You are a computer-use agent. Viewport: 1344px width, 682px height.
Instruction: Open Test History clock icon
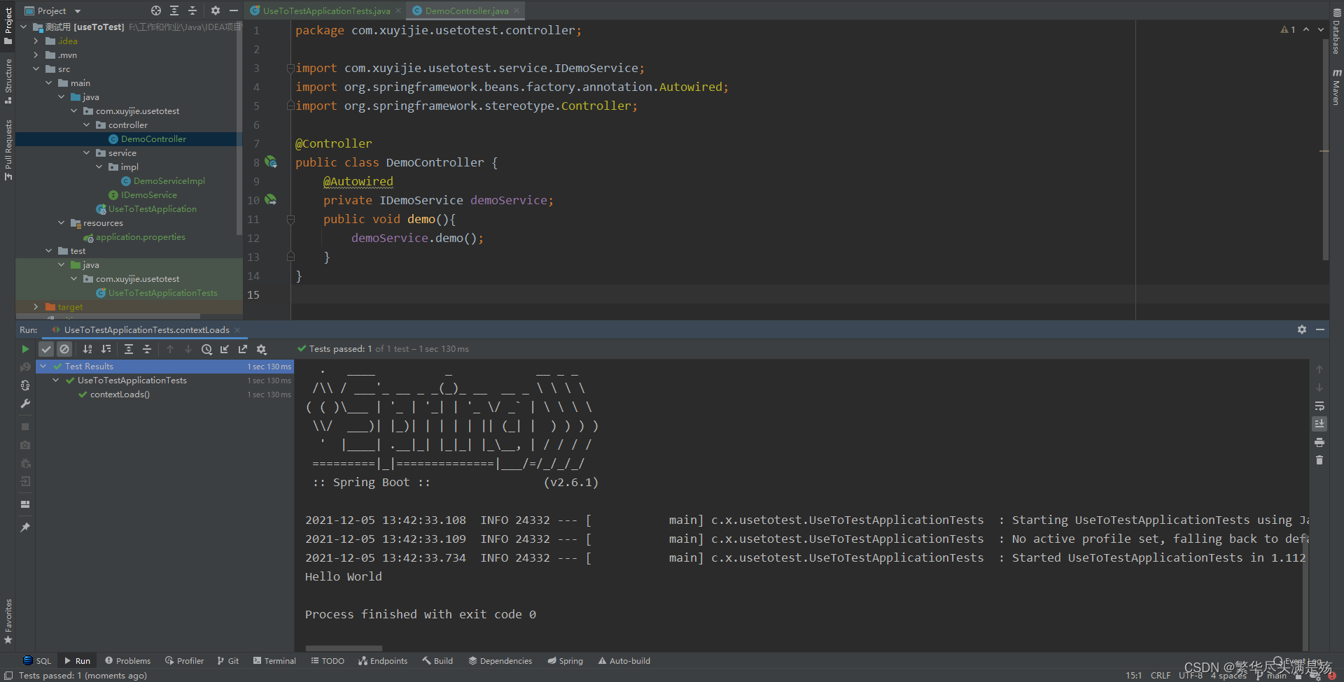pyautogui.click(x=206, y=349)
